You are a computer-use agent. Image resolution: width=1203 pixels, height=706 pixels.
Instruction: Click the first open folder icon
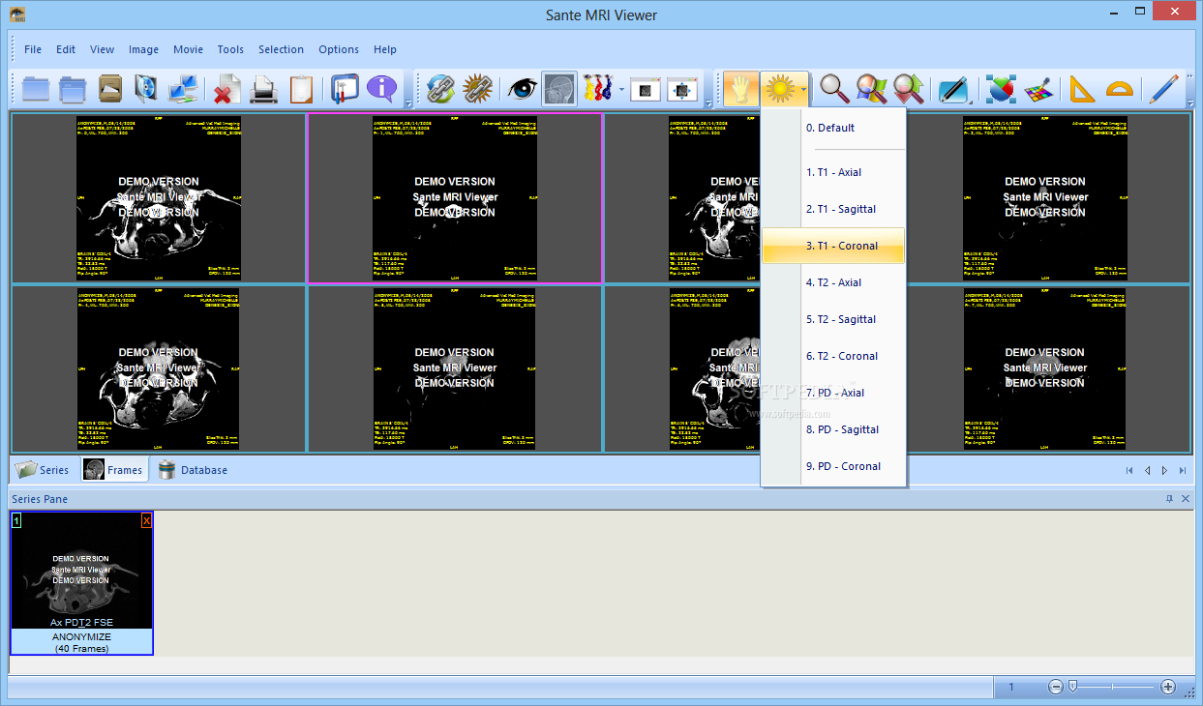[x=36, y=89]
